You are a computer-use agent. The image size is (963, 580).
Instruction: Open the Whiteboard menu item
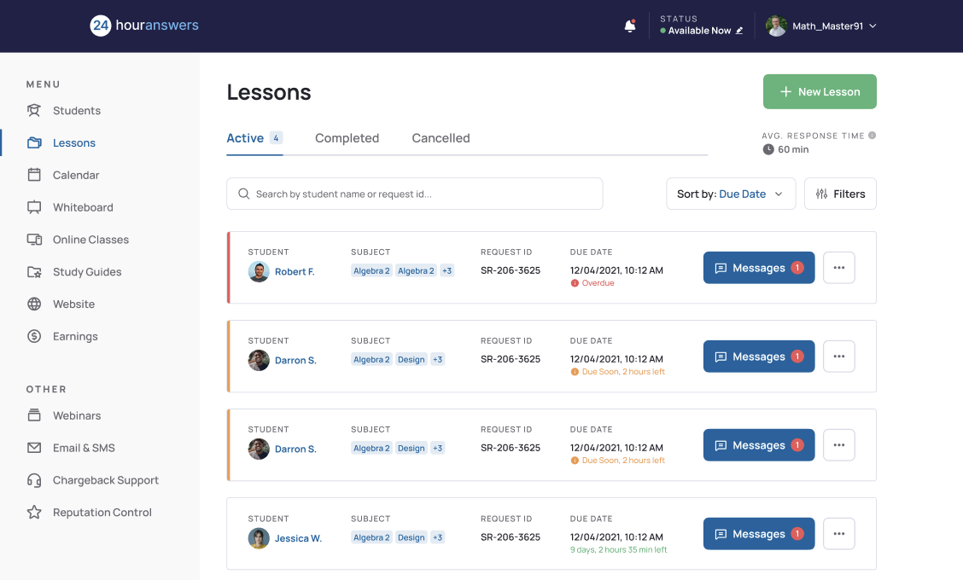82,207
